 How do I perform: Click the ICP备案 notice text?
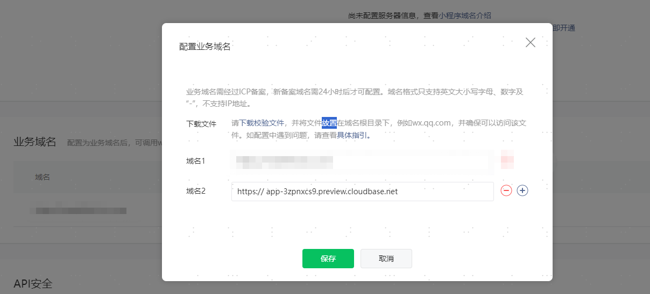point(355,98)
